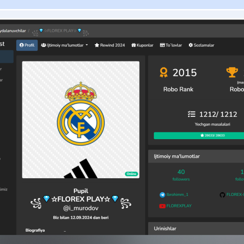Click the green 28633/28633 progress bar
244x244 pixels.
click(199, 135)
